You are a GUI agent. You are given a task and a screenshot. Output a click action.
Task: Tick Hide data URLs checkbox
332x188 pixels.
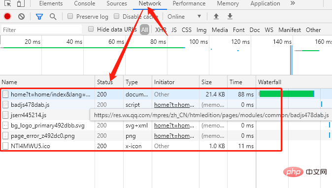click(91, 29)
